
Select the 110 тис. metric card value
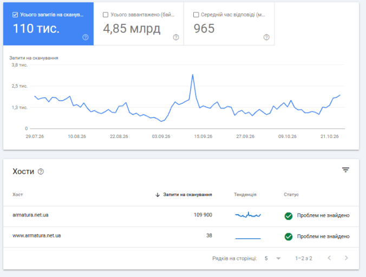(x=36, y=29)
